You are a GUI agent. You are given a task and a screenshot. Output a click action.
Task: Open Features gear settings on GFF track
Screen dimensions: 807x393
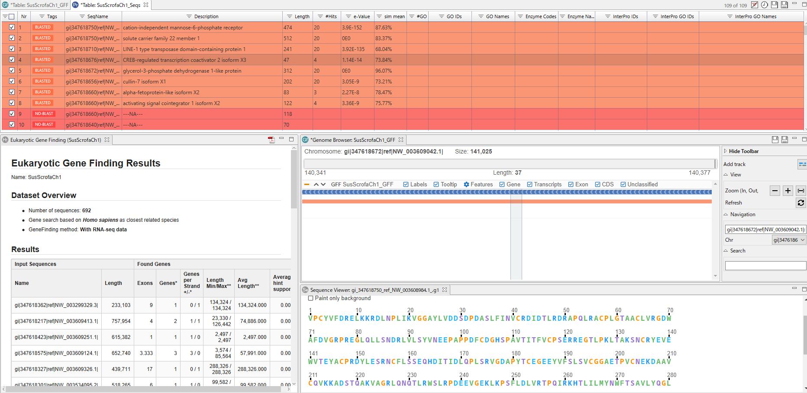point(466,185)
